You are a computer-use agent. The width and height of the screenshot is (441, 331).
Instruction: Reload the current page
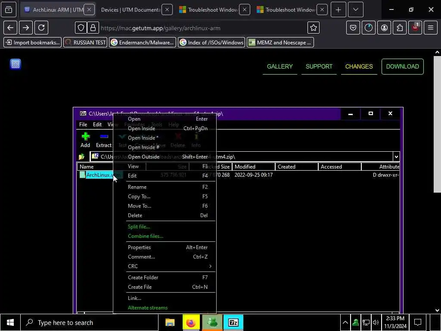41,28
